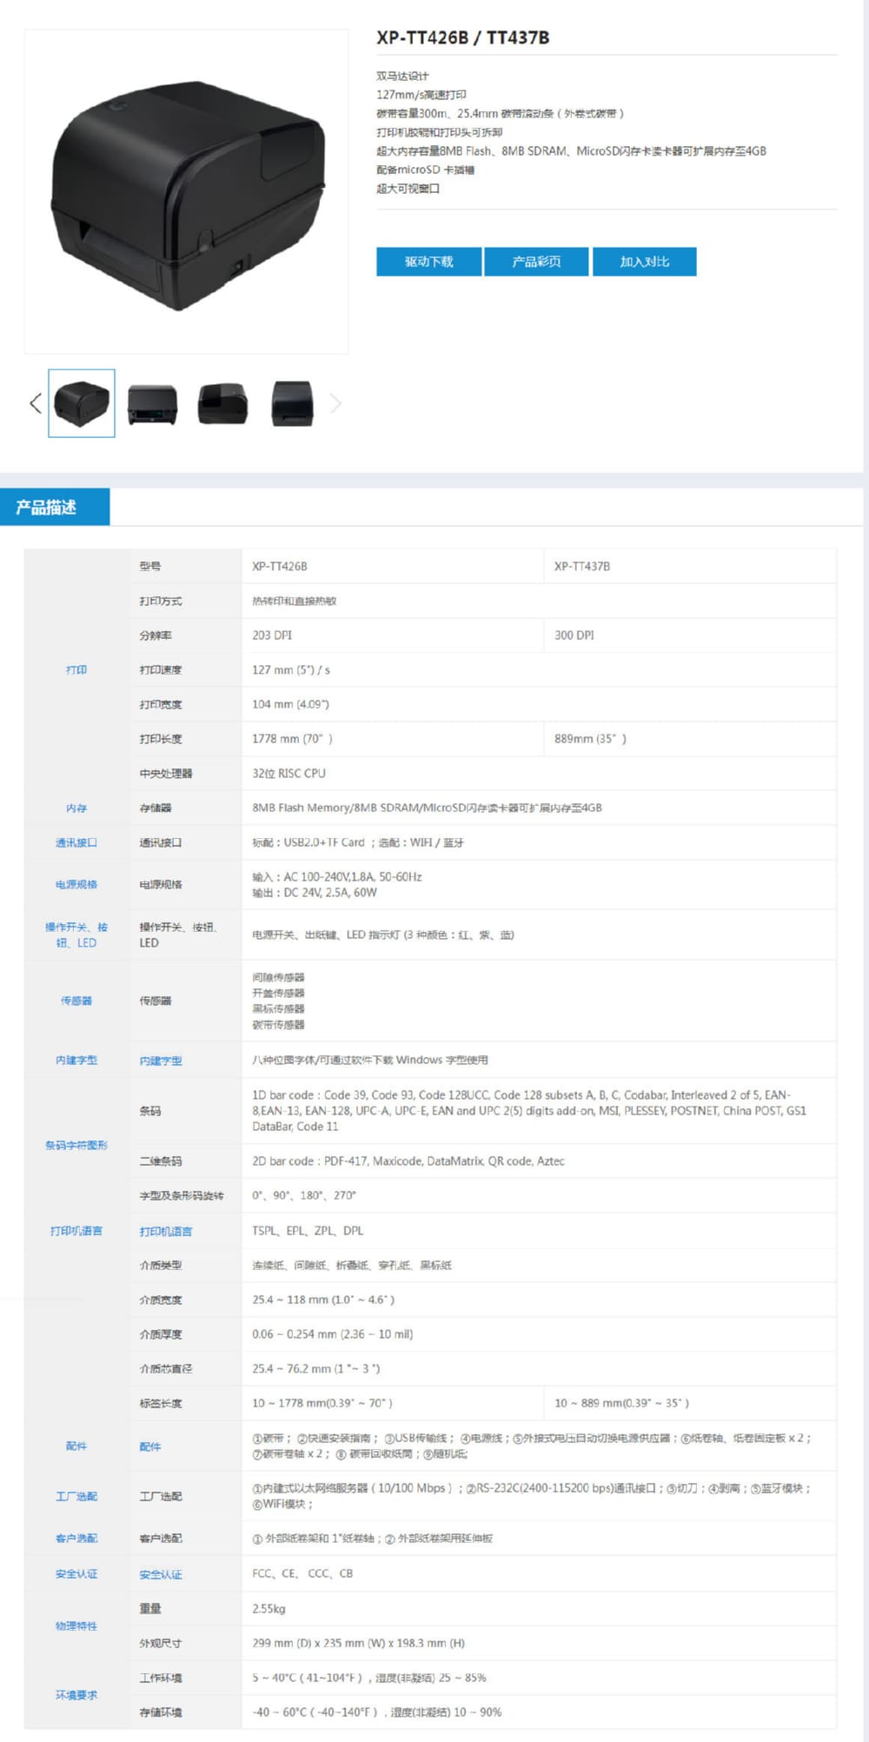Viewport: 869px width, 1742px height.
Task: Select the second printer thumbnail (rear ports view)
Action: click(x=152, y=404)
